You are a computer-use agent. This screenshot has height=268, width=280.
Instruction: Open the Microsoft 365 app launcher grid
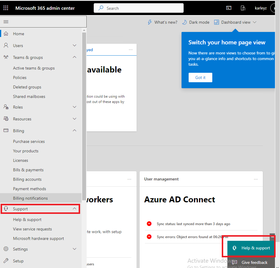[x=6, y=8]
